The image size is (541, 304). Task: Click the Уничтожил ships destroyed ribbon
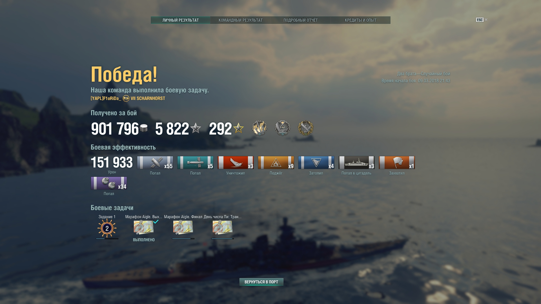236,162
